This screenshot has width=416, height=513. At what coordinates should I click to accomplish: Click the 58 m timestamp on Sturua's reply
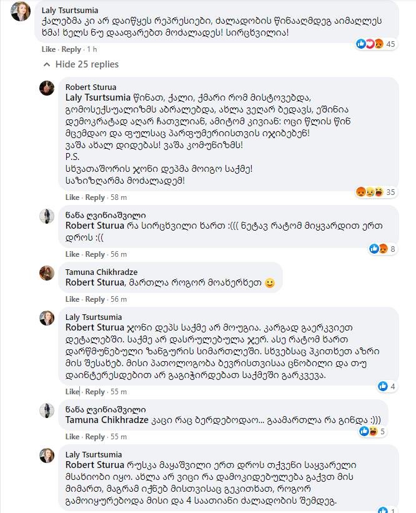(119, 197)
